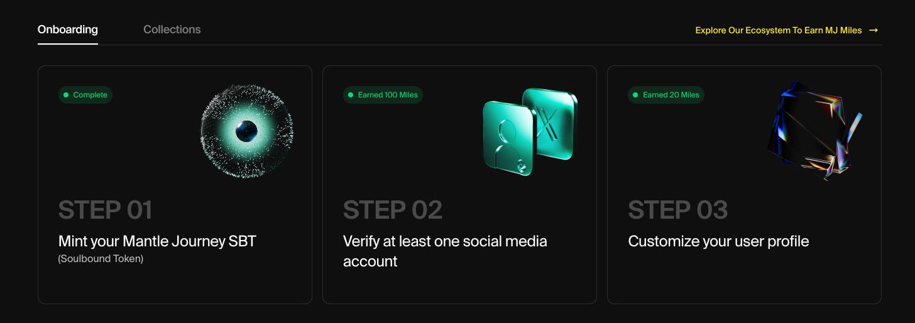Click the glowing eye orb graphic

pos(247,131)
